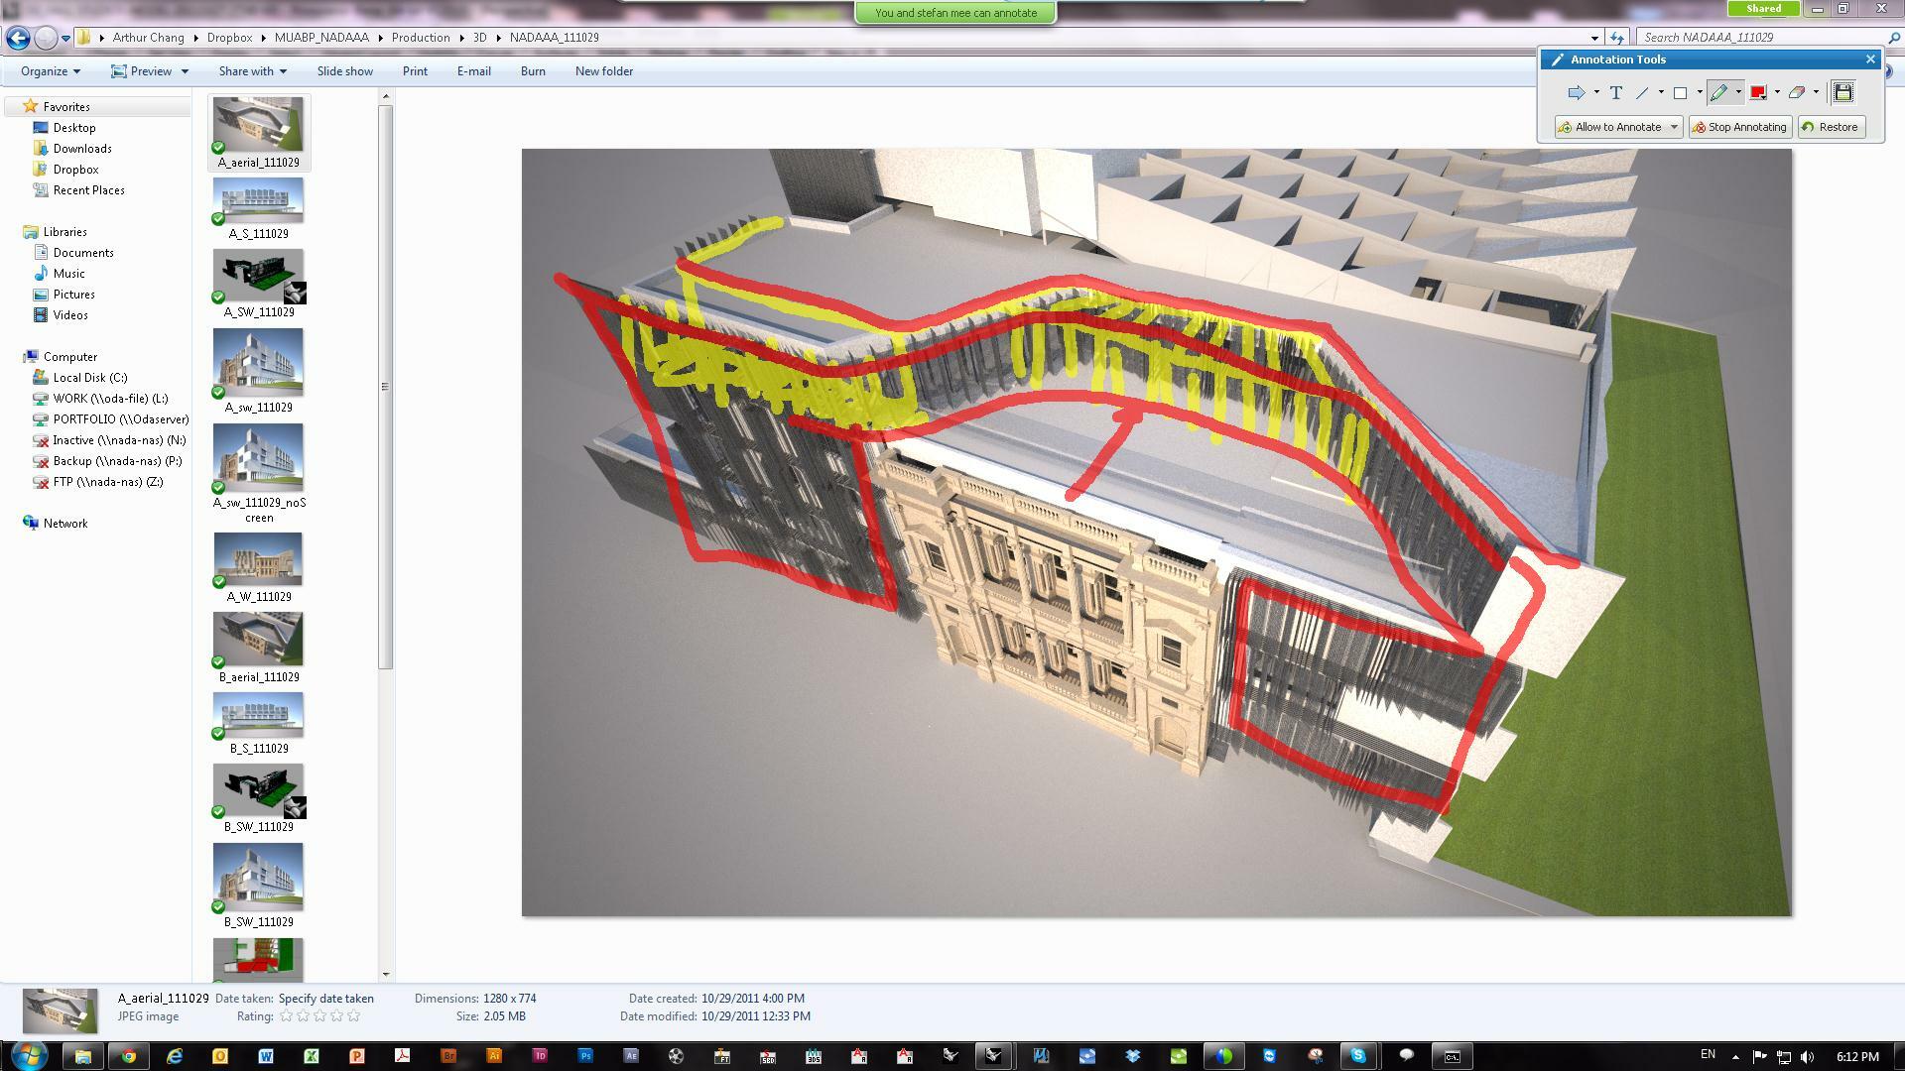1905x1071 pixels.
Task: Open color picker dropdown arrow
Action: (1777, 93)
